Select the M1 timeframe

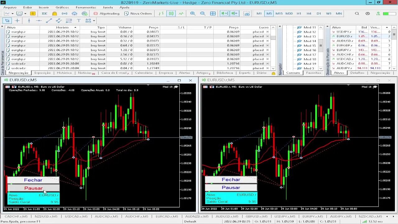[x=259, y=14]
